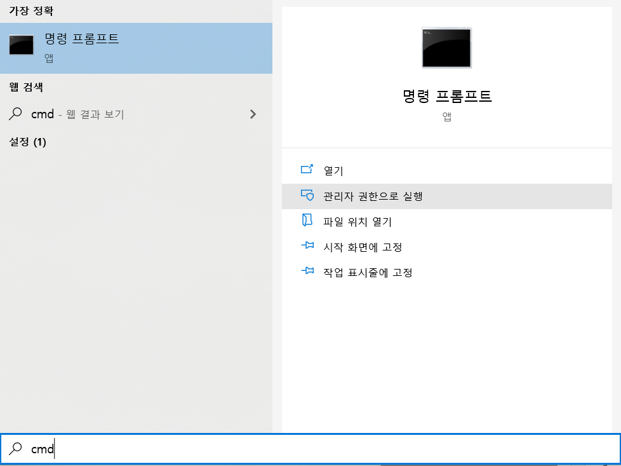Click the magnifier icon on the cmd web search row
Screen dimensions: 621x466
pos(15,114)
